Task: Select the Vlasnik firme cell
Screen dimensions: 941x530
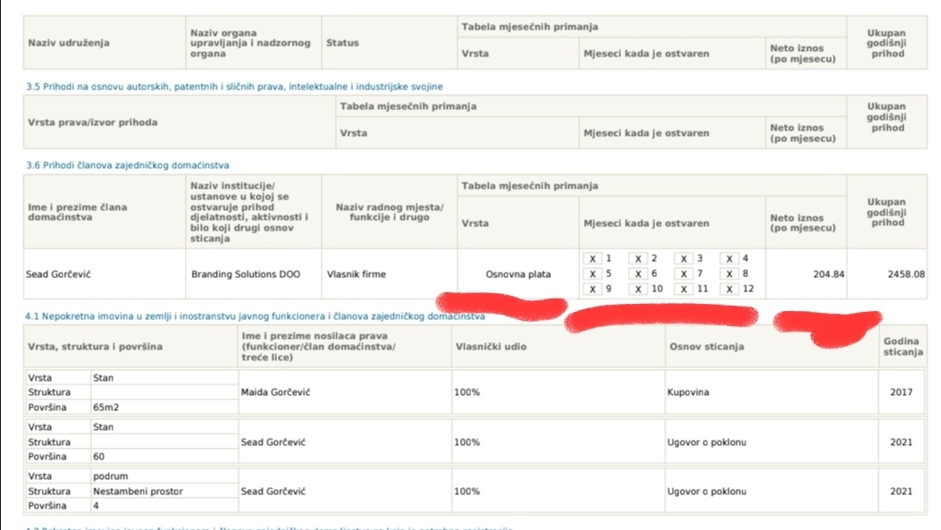Action: (x=357, y=274)
